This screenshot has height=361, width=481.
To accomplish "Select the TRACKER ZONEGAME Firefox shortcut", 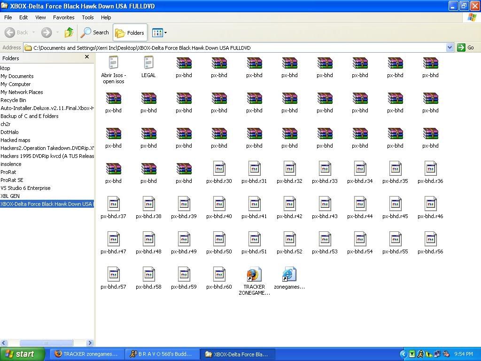I will pos(254,274).
